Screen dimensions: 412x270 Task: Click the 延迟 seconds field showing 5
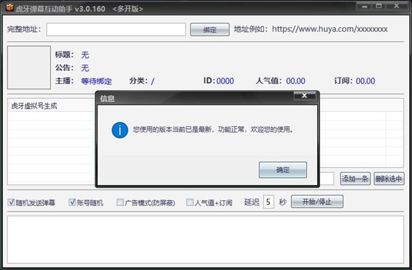[x=268, y=202]
